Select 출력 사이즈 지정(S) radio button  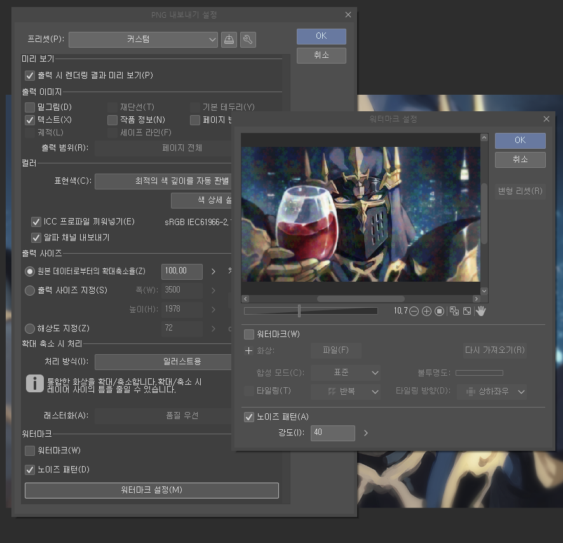[30, 291]
